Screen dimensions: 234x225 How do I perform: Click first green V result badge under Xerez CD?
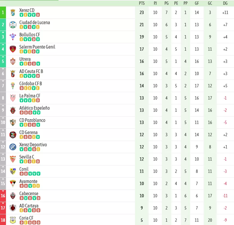point(21,15)
